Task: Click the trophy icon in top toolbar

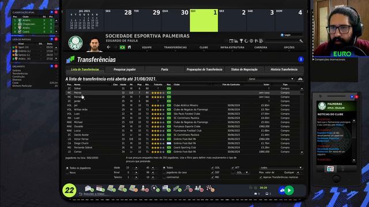Action: pos(241,41)
